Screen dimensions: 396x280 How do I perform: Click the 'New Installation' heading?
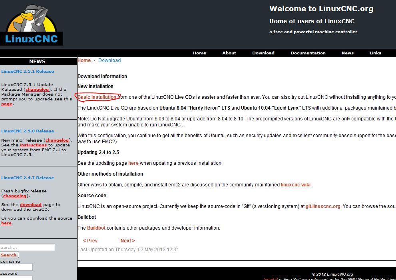[96, 86]
